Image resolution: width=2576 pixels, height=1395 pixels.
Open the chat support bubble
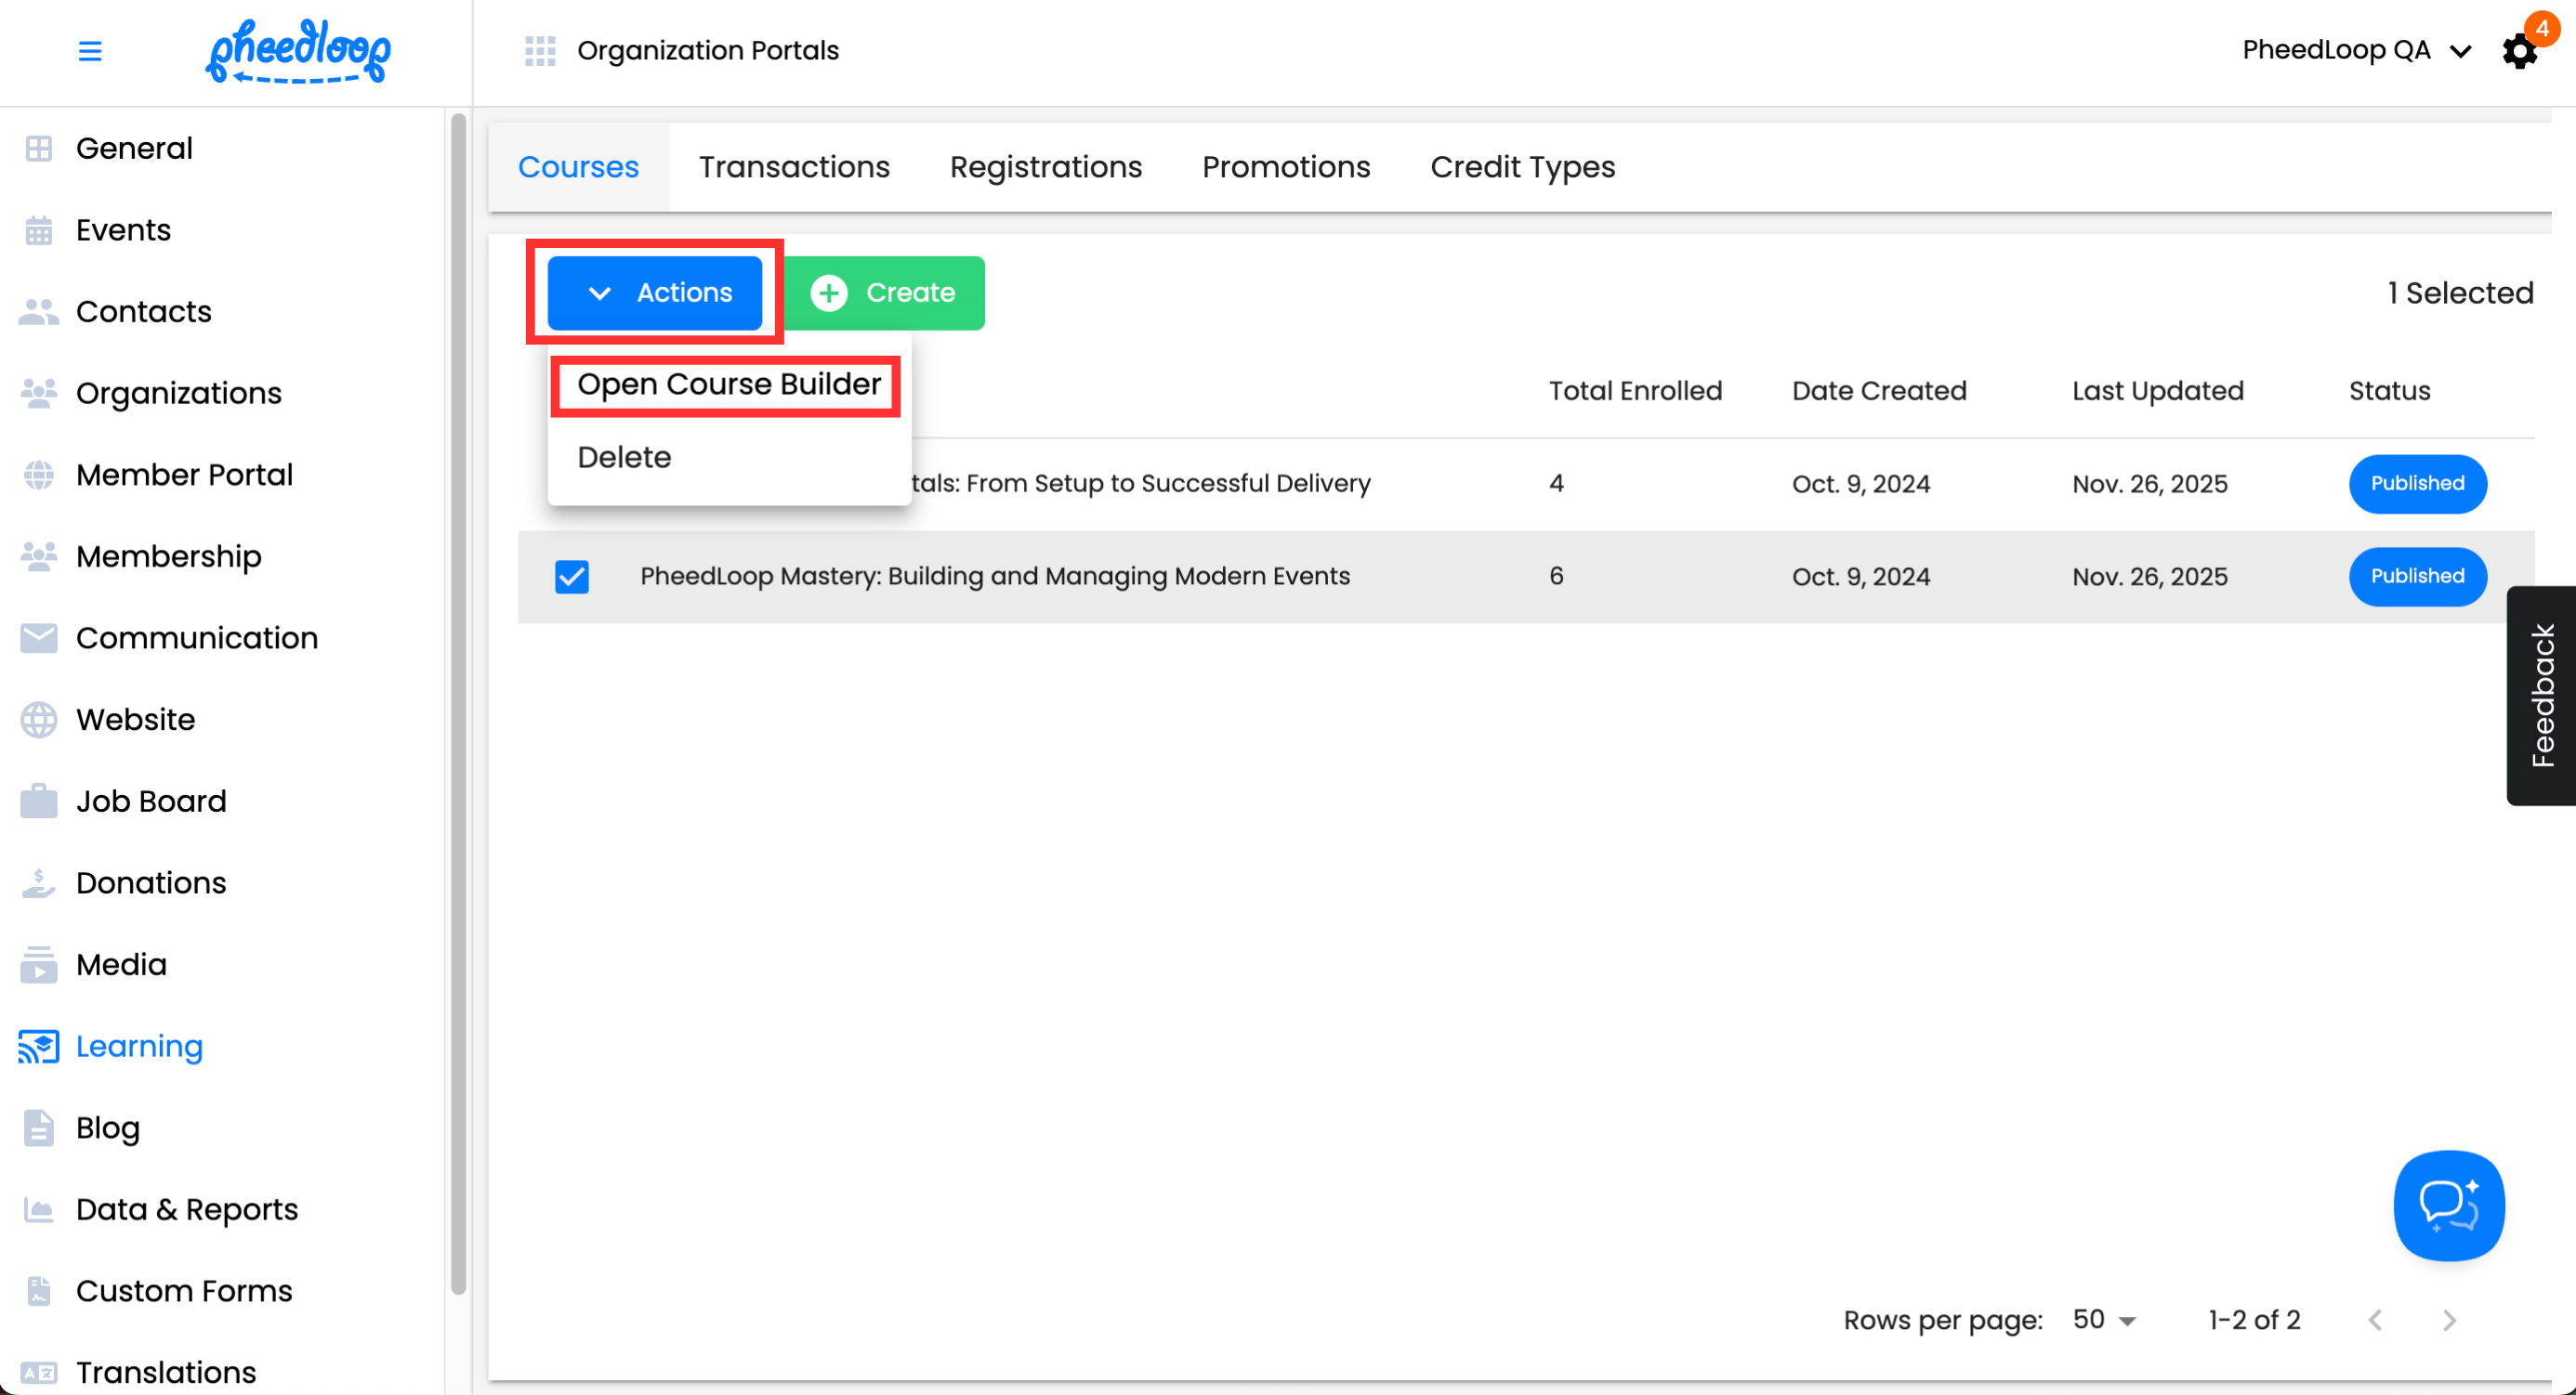[x=2448, y=1206]
